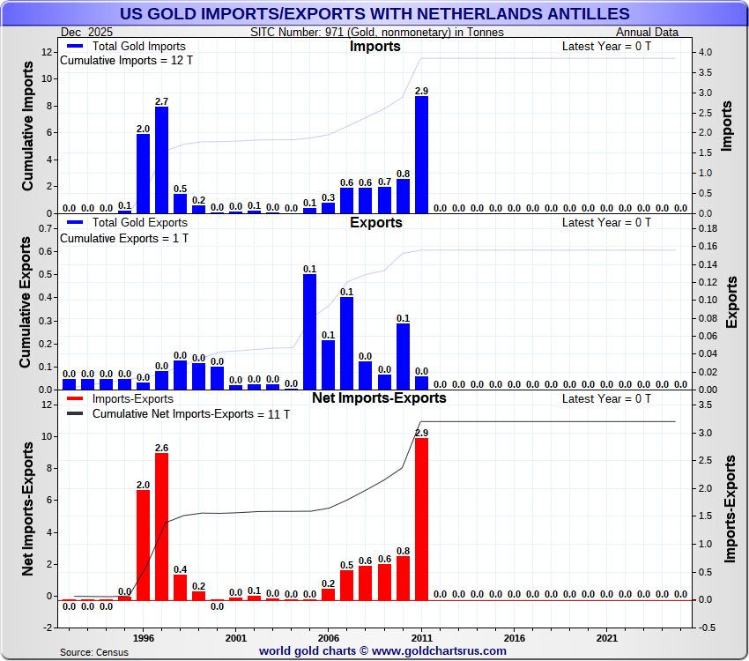This screenshot has height=661, width=749.
Task: Click the red 0.4 net bar
Action: [180, 588]
